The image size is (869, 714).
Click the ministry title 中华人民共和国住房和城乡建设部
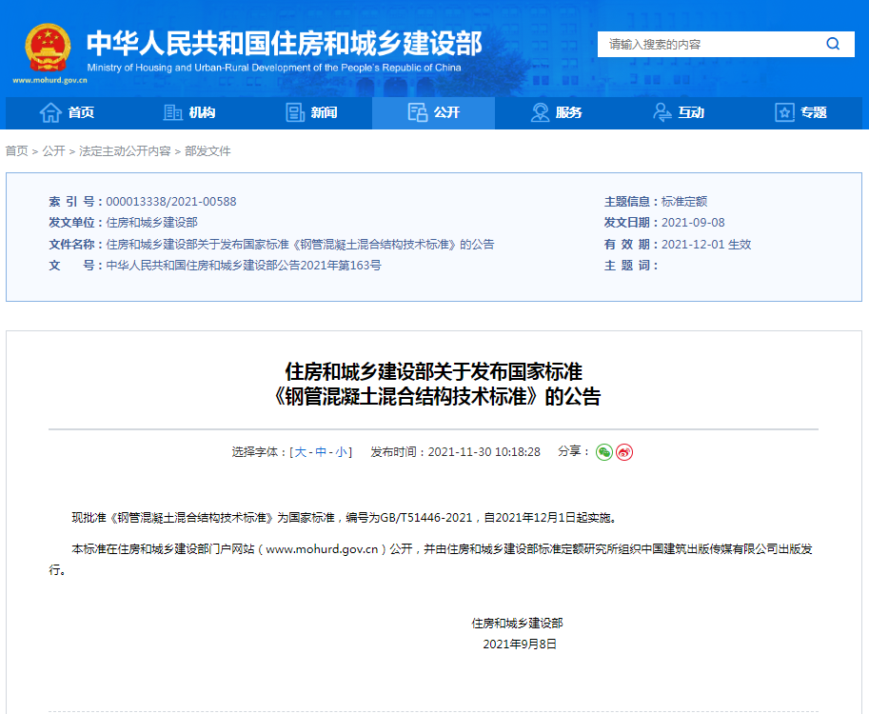284,43
